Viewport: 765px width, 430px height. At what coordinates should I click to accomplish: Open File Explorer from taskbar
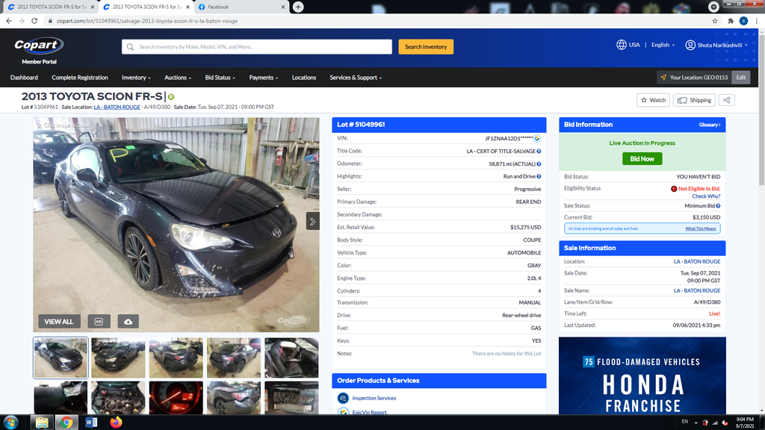pyautogui.click(x=42, y=423)
